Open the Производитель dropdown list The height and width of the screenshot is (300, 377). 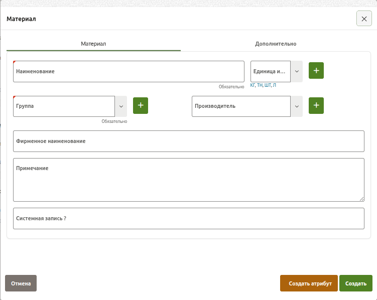pyautogui.click(x=297, y=106)
